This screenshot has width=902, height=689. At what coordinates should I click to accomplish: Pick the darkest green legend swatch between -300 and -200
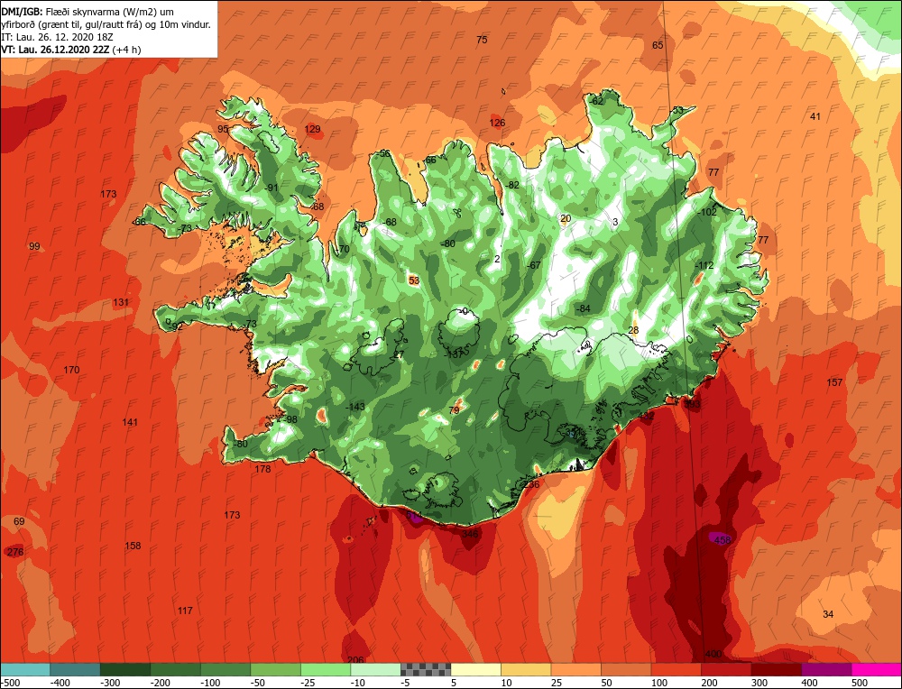click(125, 669)
